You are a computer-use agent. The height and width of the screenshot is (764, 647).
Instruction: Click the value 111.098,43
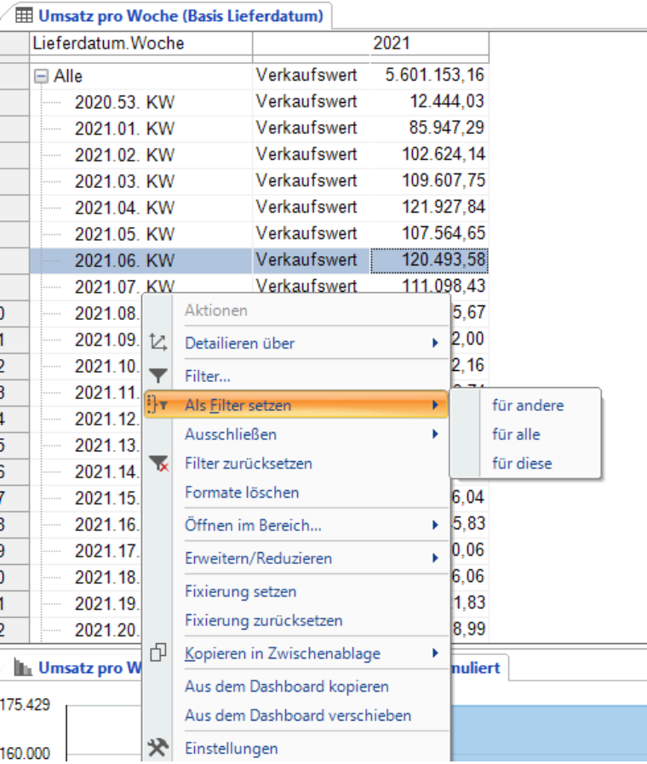point(444,286)
